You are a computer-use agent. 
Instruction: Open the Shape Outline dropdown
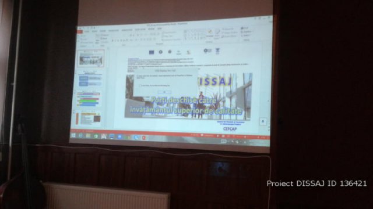[x=230, y=33]
